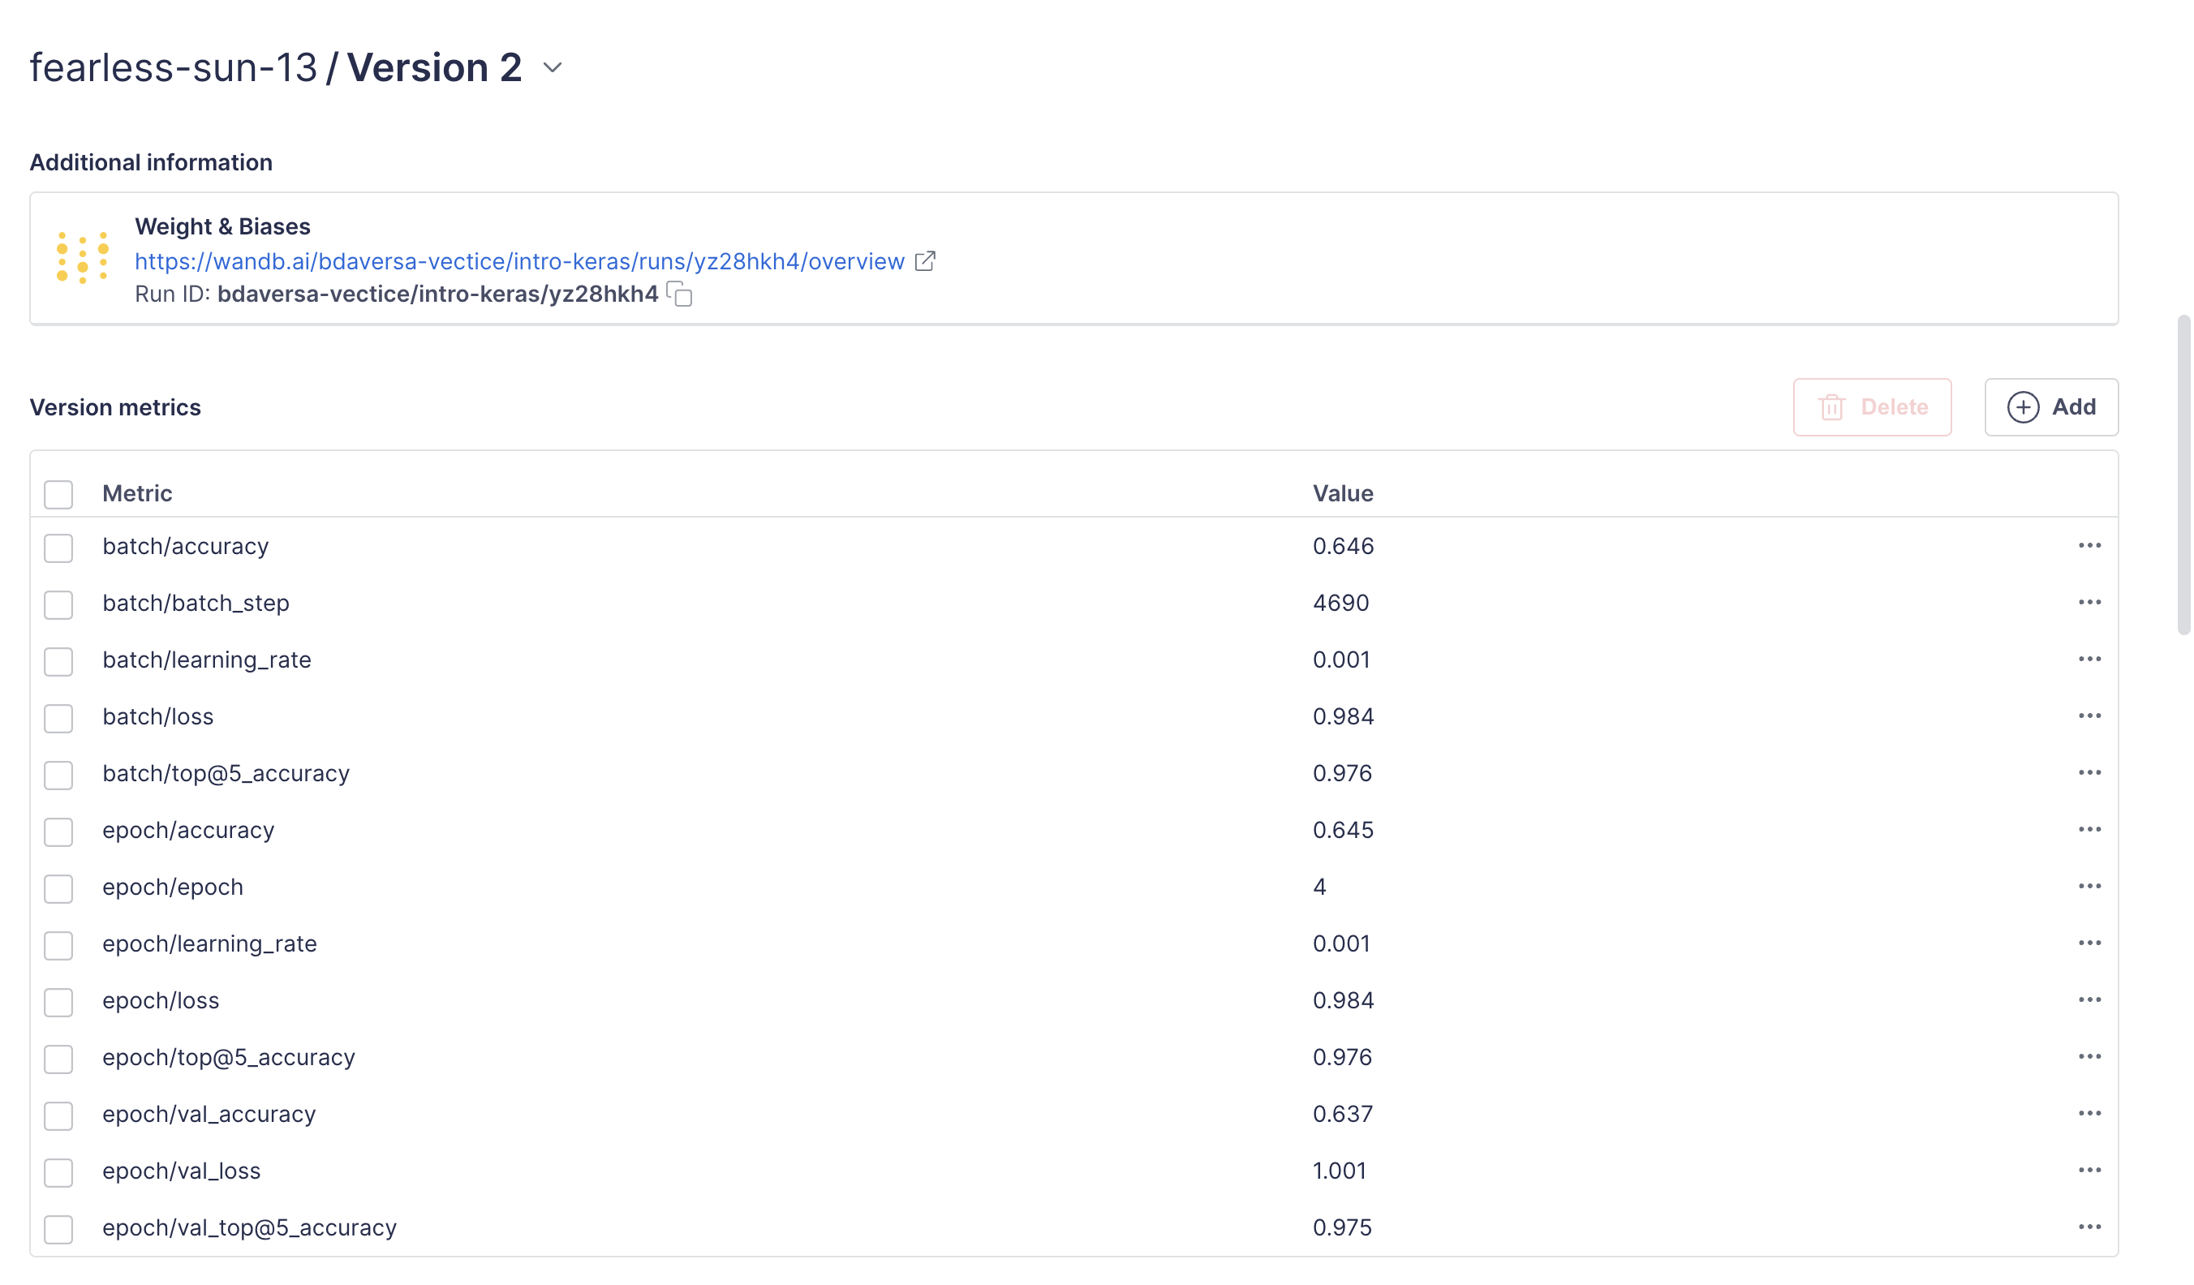Screen dimensions: 2194x1285
Task: Open the actions menu for epoch/loss
Action: [2089, 999]
